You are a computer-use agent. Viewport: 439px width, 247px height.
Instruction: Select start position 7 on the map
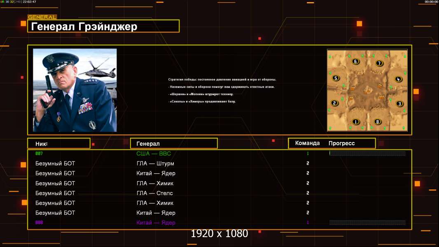click(x=379, y=63)
